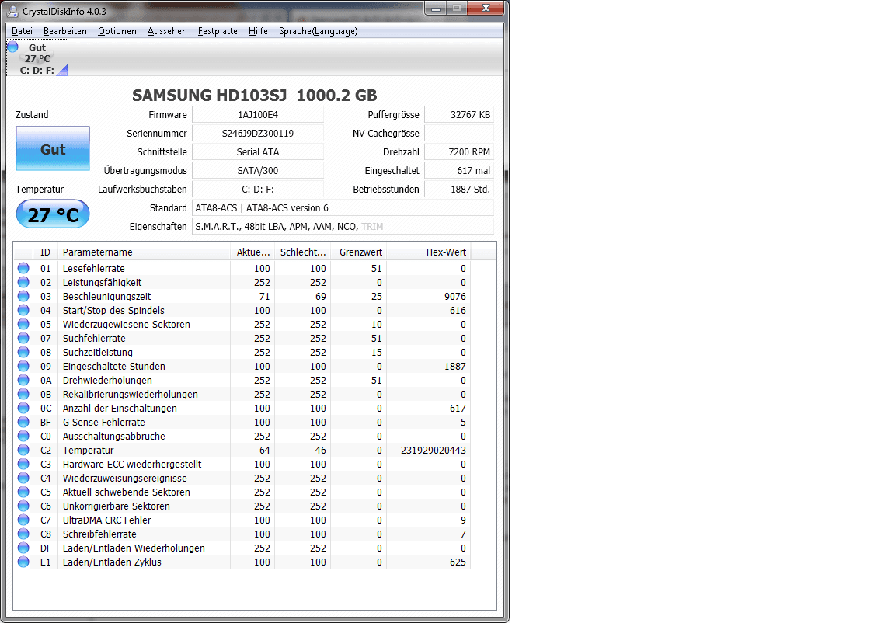Click the Eingeschaltet field 617 mal
Screen dimensions: 895x623
tap(459, 170)
